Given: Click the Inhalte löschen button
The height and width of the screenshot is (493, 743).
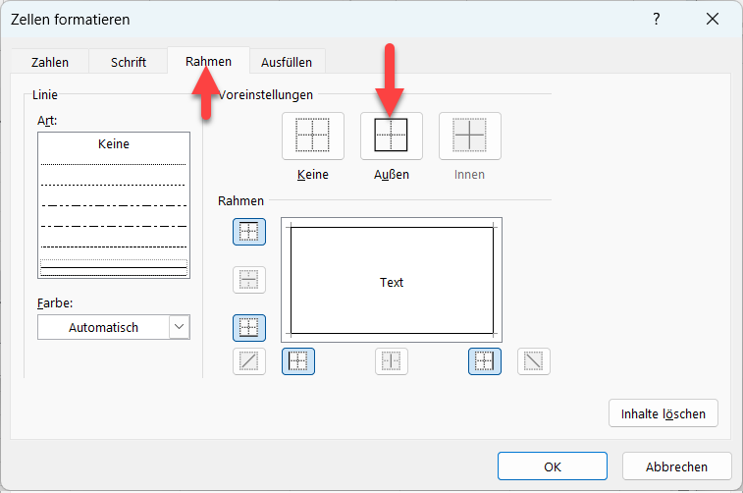Looking at the screenshot, I should (x=663, y=413).
